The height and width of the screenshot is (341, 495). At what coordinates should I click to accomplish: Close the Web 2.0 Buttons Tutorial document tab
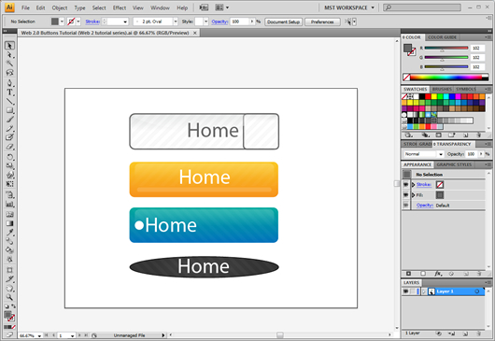coord(195,33)
